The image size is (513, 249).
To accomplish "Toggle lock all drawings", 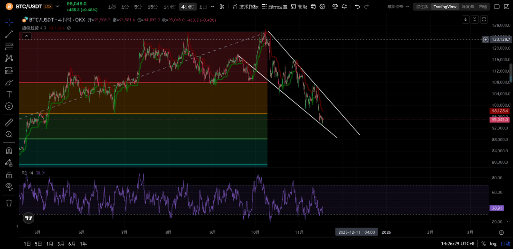I will (x=9, y=175).
